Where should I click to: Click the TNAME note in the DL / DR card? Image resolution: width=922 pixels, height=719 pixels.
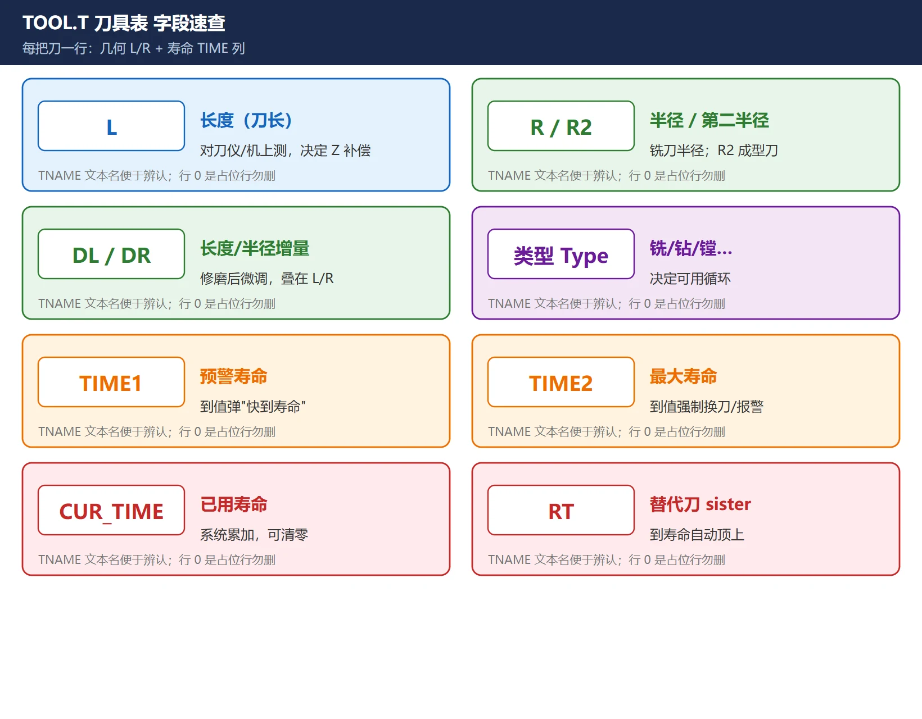click(157, 304)
